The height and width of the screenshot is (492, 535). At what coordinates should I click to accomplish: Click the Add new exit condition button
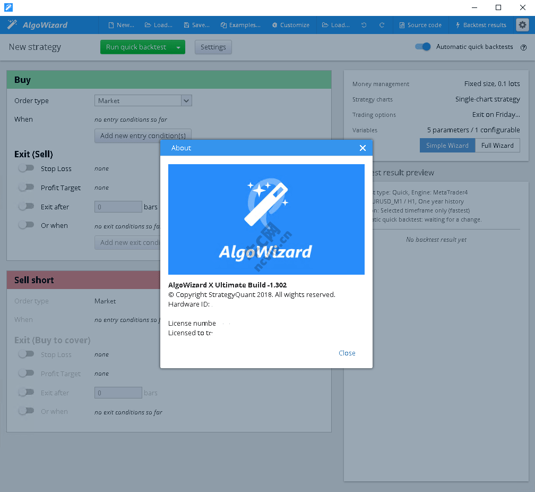[127, 243]
